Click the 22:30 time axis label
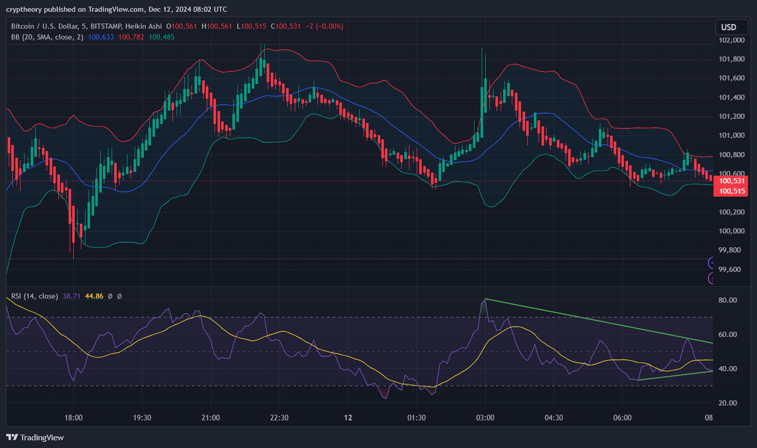This screenshot has height=448, width=757. click(279, 418)
